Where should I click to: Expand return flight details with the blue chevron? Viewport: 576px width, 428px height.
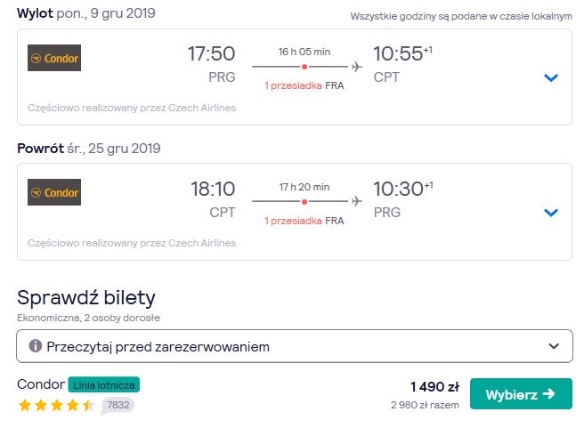551,213
